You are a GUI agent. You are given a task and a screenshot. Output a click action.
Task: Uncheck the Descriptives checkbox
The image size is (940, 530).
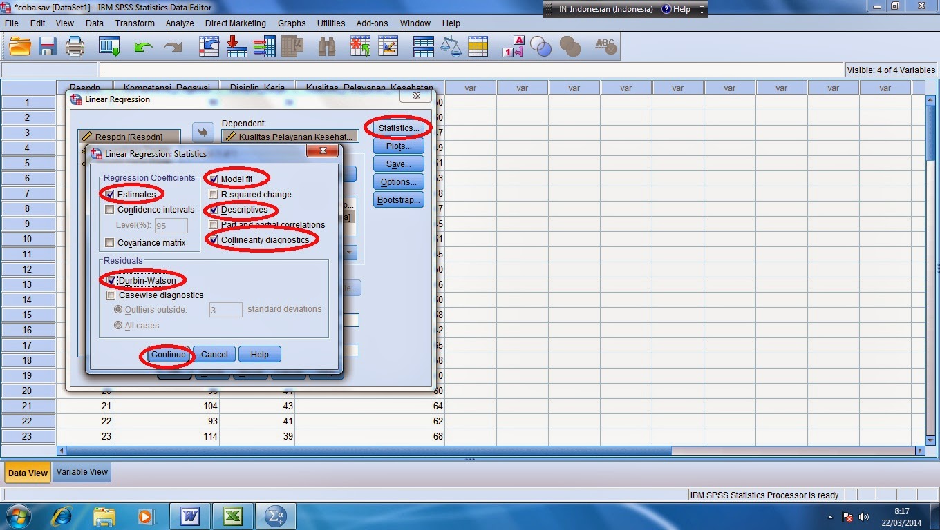214,210
